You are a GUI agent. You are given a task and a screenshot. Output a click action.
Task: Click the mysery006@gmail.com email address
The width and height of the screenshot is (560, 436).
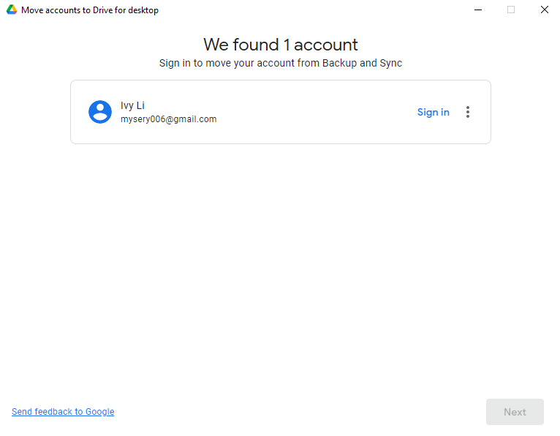point(168,119)
